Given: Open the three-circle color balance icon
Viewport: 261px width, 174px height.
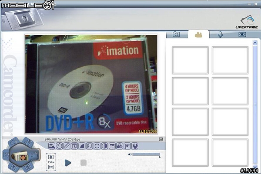Looking at the screenshot, I should [120, 146].
